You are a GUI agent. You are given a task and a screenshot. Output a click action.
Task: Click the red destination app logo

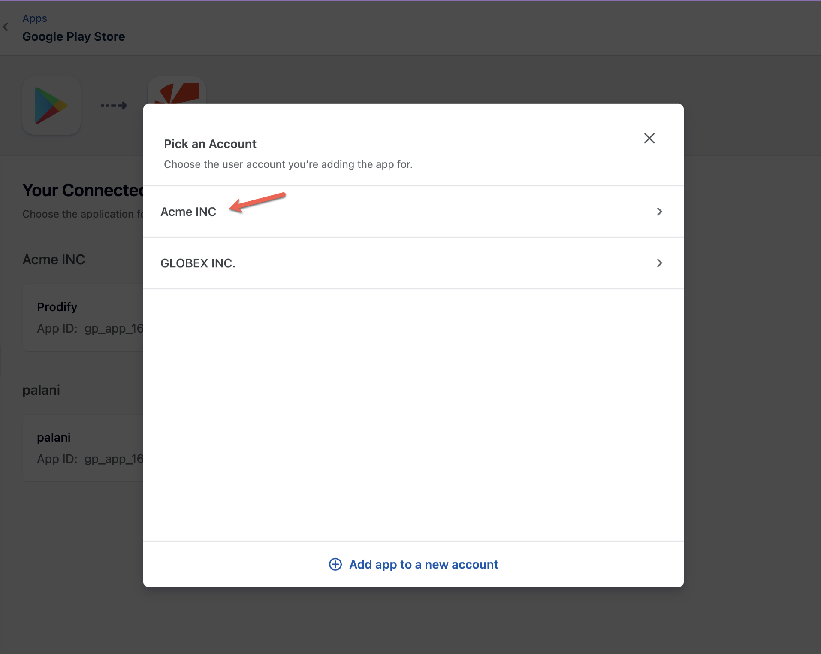click(177, 92)
